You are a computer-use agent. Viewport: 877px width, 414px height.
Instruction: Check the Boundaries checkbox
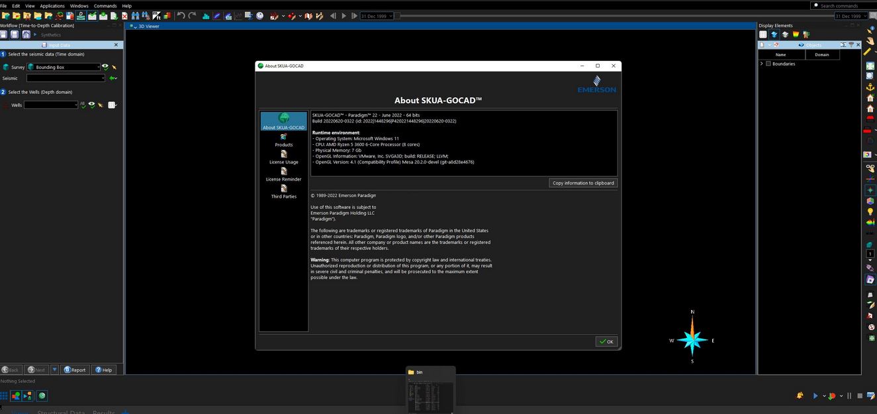[768, 63]
